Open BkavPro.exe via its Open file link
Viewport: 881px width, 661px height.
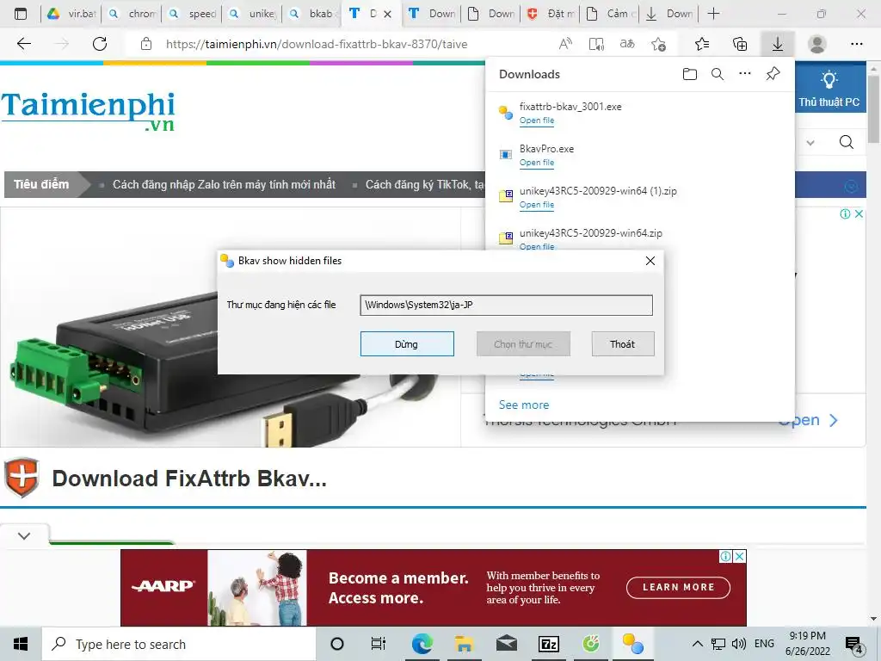[x=537, y=163]
